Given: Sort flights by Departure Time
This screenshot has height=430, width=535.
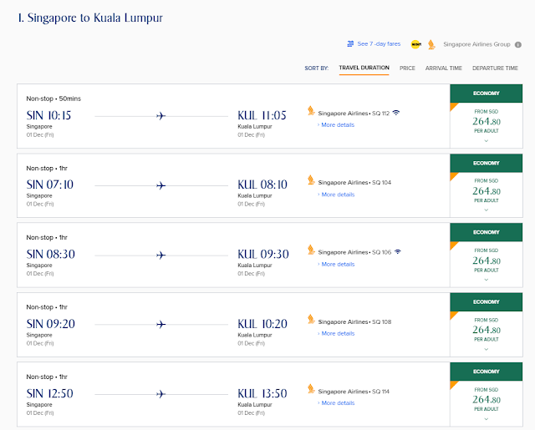Looking at the screenshot, I should pos(495,68).
